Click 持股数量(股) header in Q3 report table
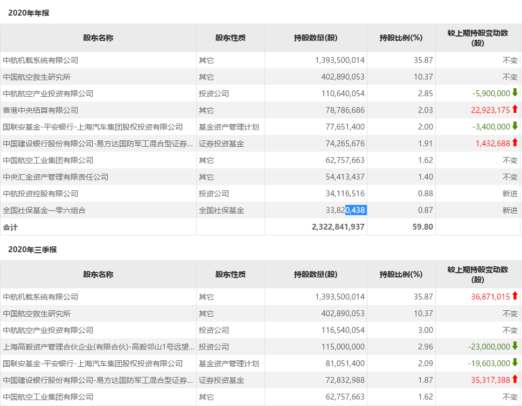Screen dimensions: 522x406 coord(316,274)
